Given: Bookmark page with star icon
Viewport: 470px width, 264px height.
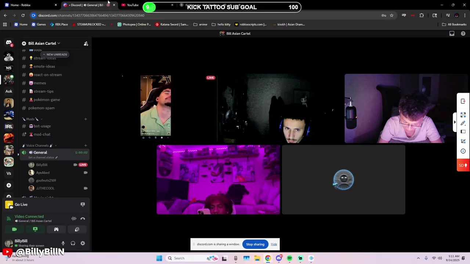Looking at the screenshot, I should click(391, 15).
